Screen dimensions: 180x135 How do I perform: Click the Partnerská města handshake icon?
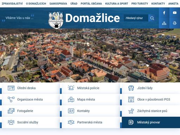point(71,122)
